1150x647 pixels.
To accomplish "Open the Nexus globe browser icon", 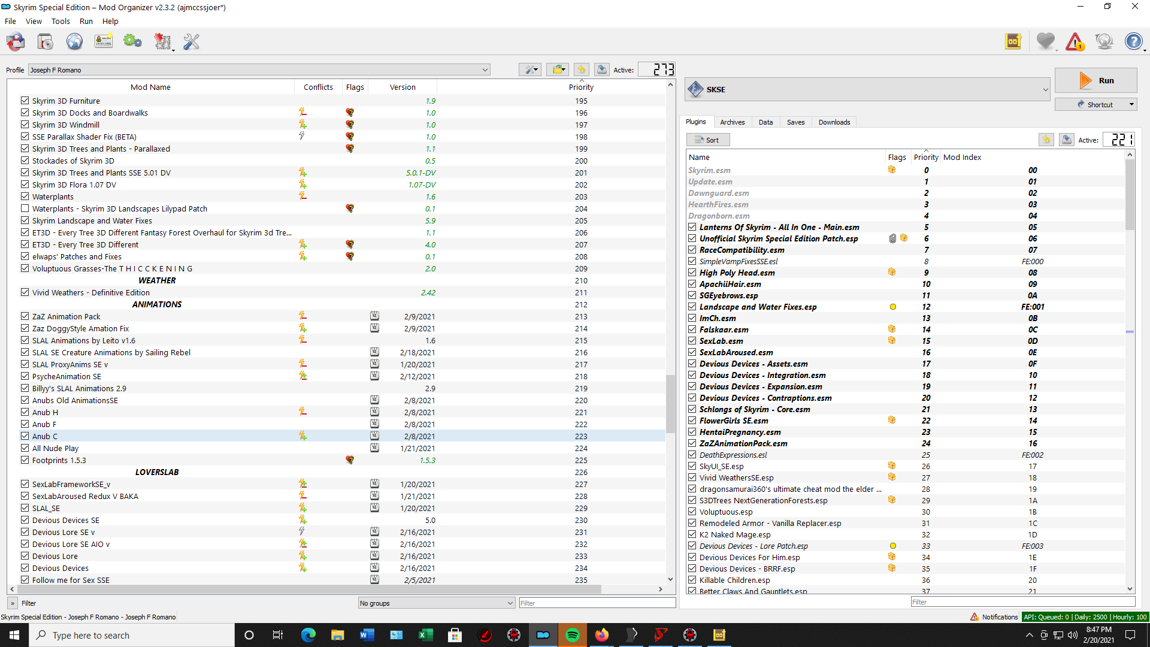I will 74,41.
